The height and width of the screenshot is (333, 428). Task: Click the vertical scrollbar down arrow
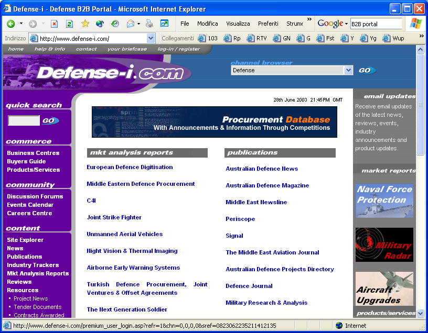(420, 313)
